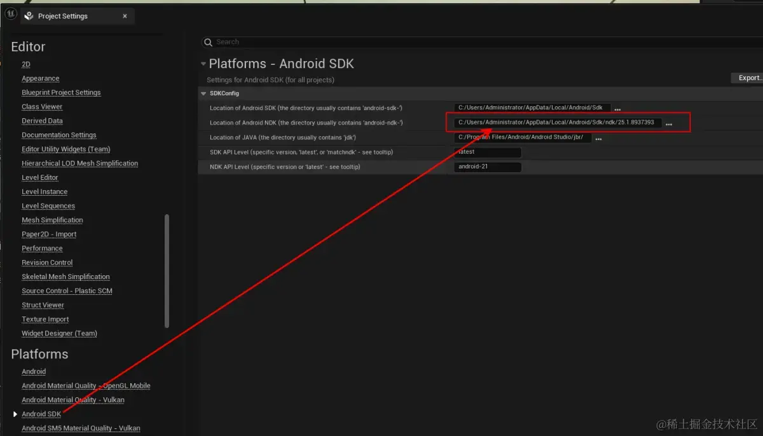The height and width of the screenshot is (436, 763).
Task: Browse for Android SDK location folder
Action: click(x=617, y=109)
